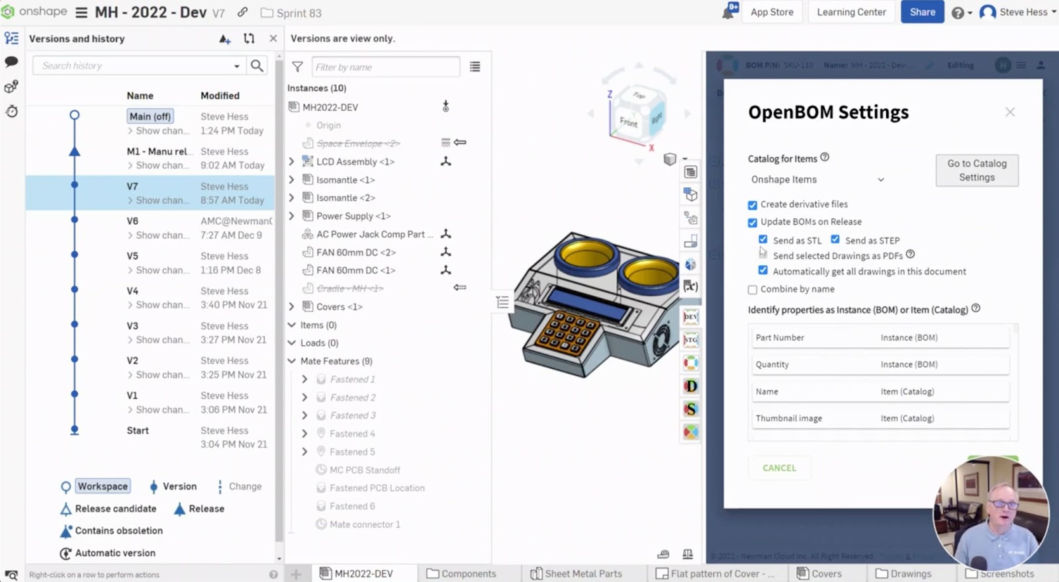Open the Catalog for Items dropdown
The image size is (1059, 582).
[x=817, y=179]
